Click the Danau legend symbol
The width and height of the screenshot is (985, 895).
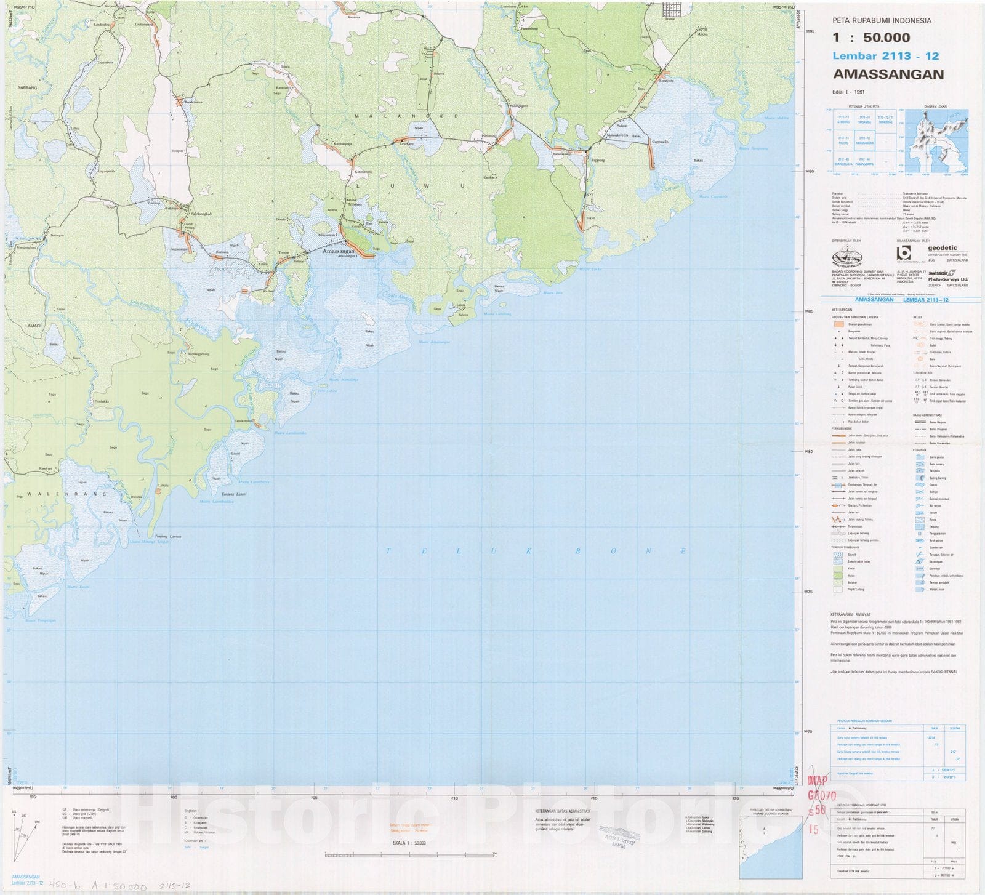click(919, 485)
